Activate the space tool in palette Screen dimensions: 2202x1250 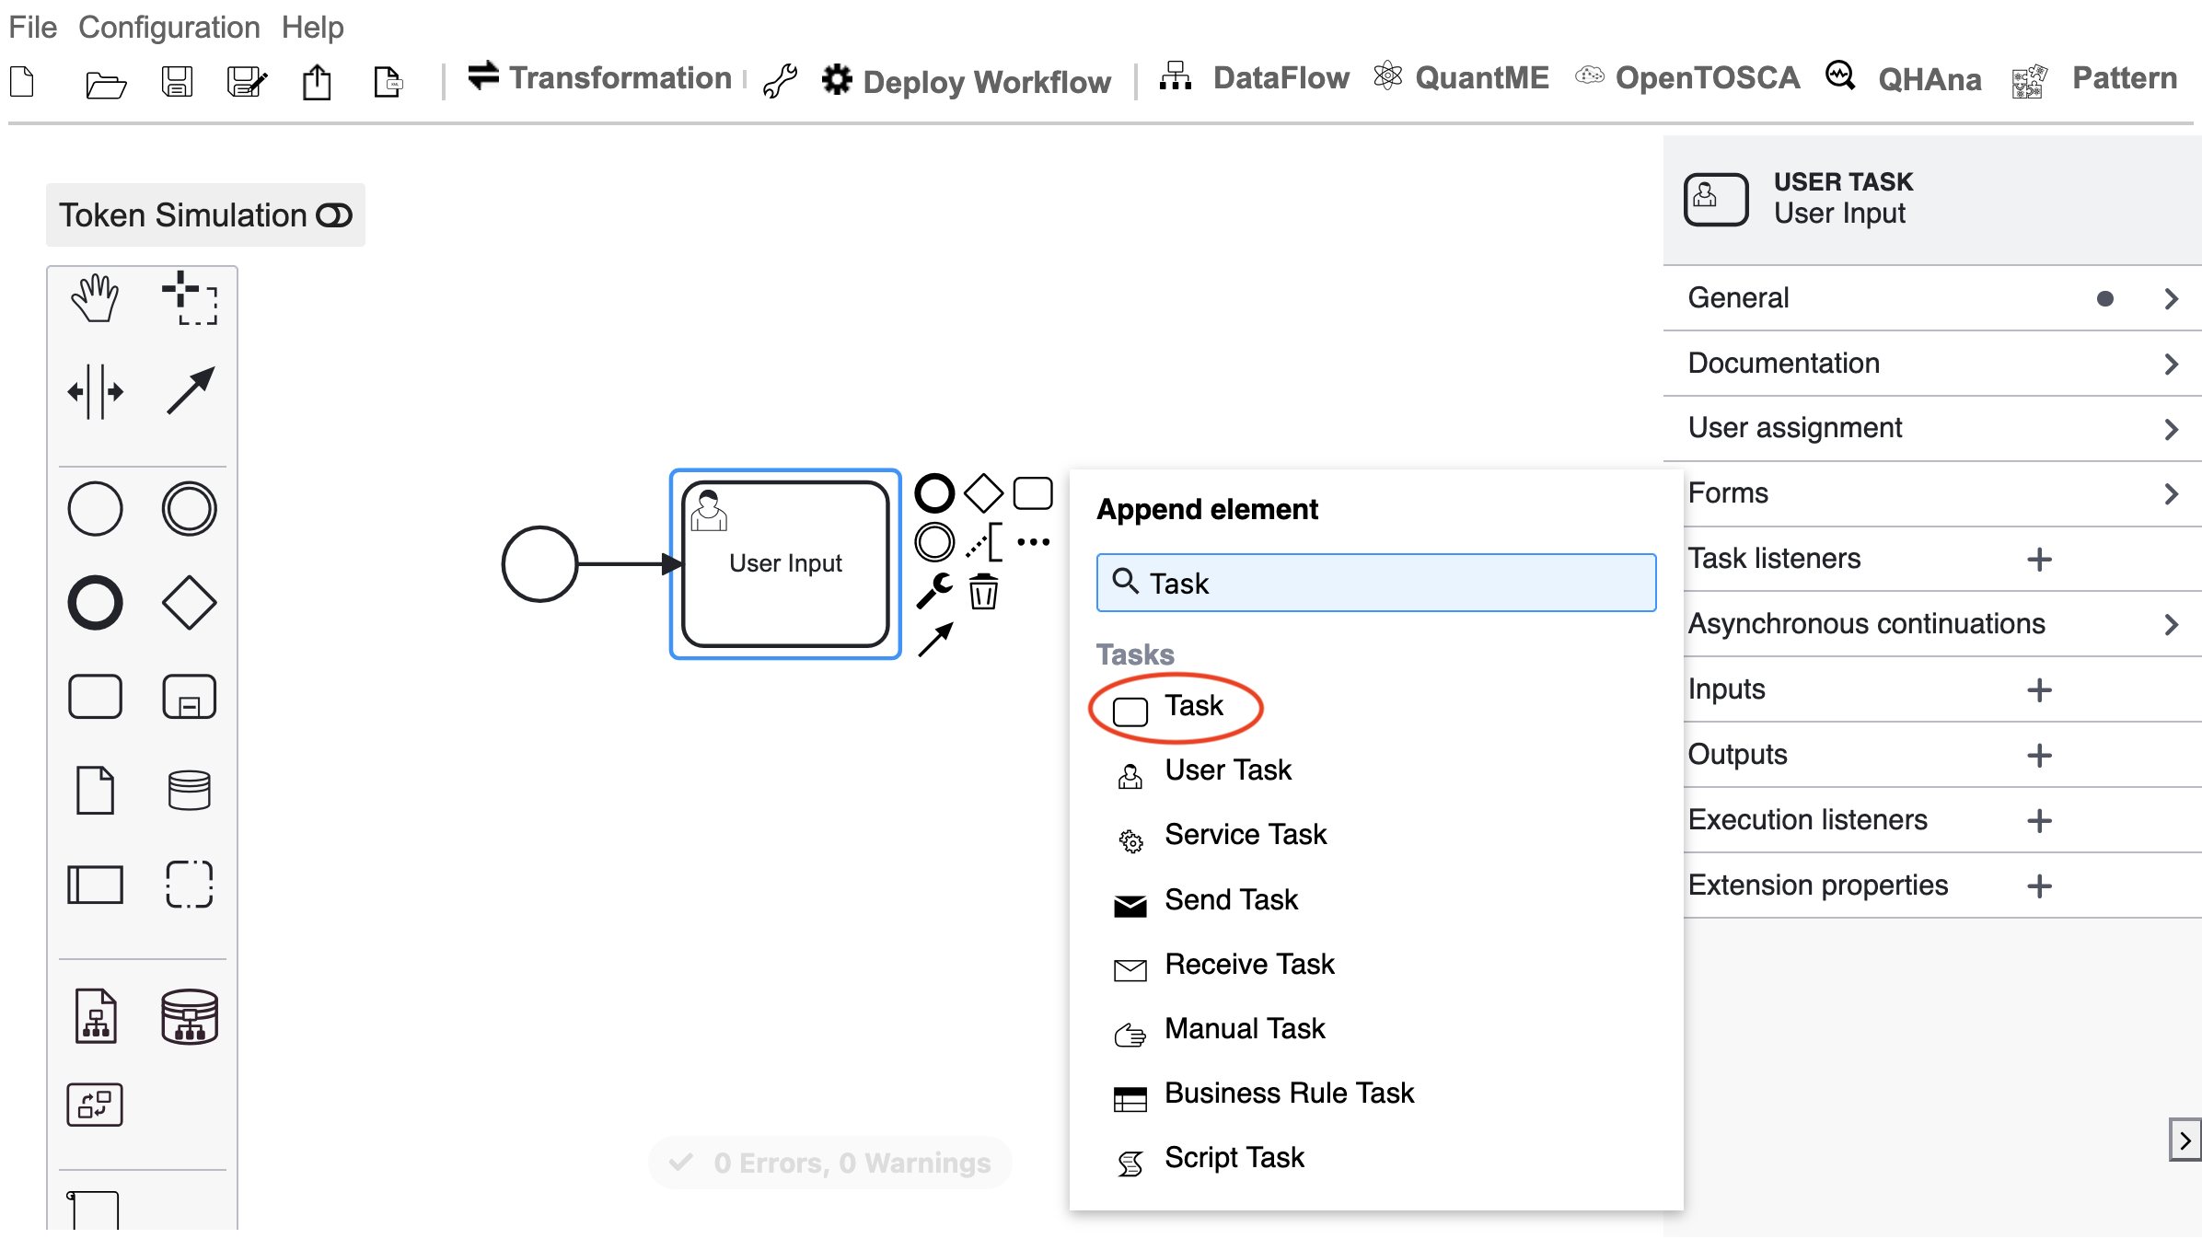click(96, 392)
